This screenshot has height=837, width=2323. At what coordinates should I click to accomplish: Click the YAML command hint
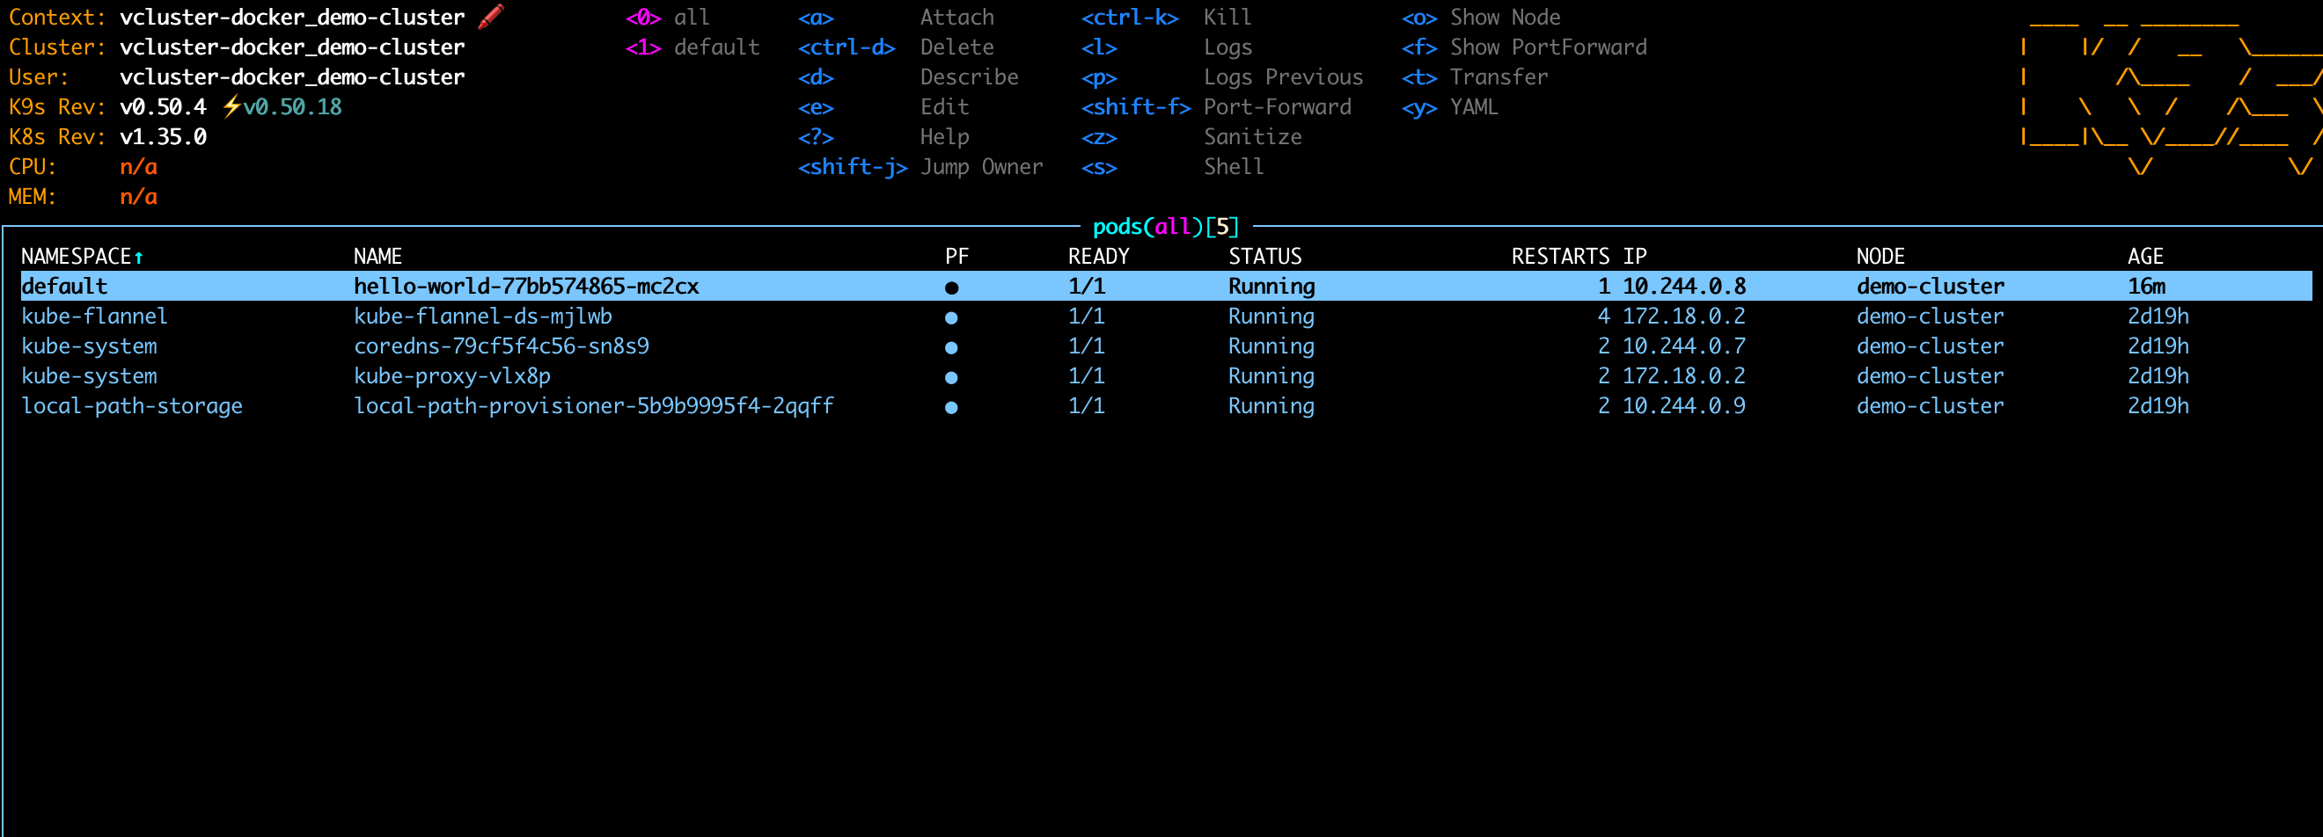click(1475, 106)
